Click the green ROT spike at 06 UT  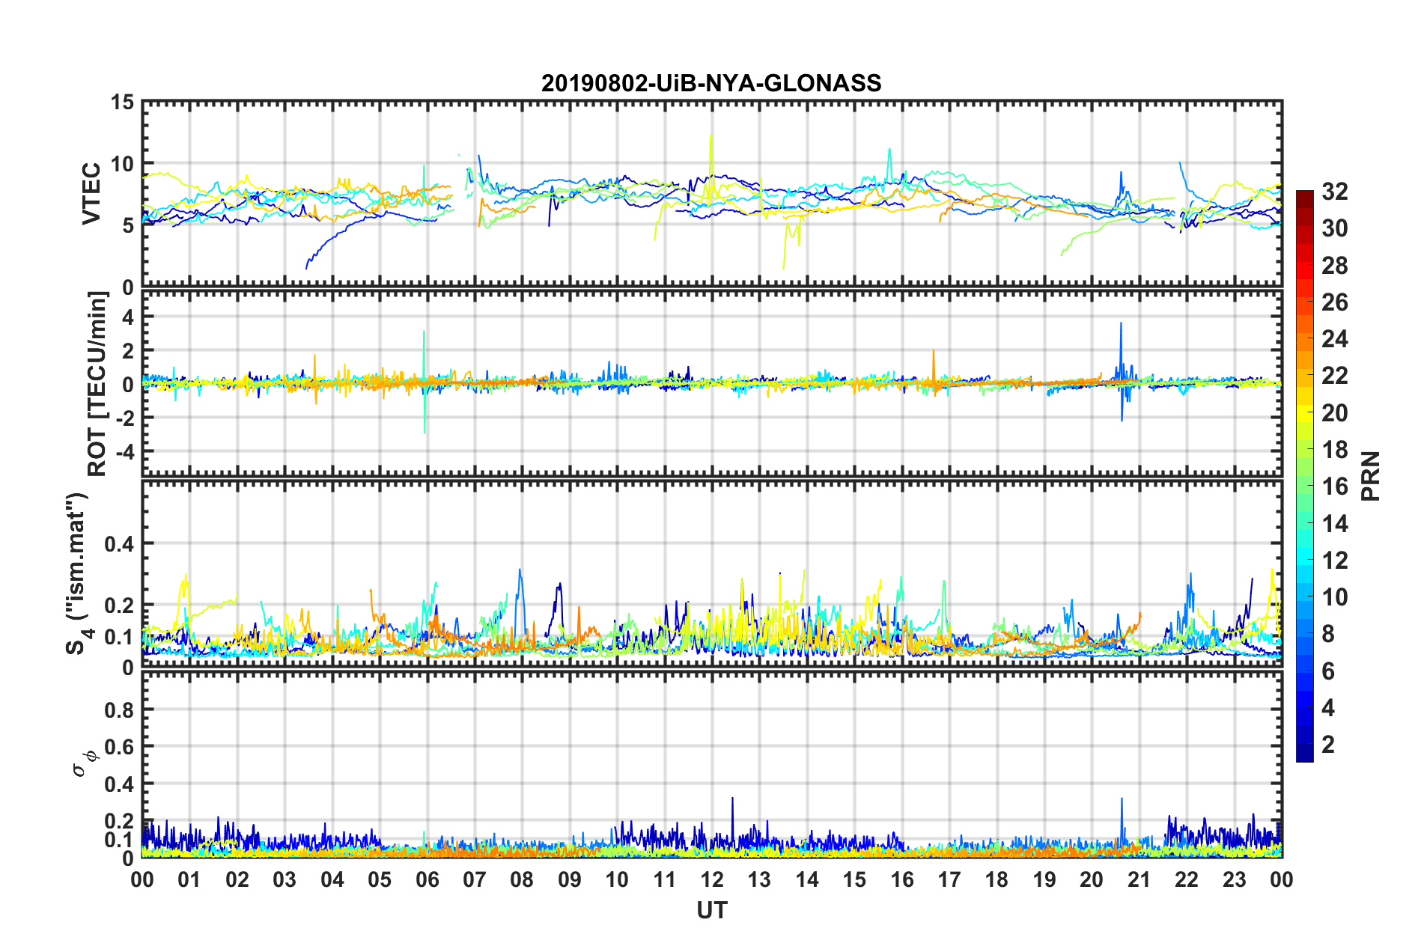pos(425,332)
